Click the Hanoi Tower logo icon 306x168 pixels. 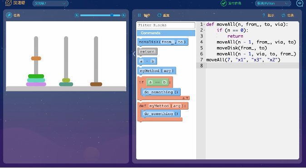[x=9, y=3]
